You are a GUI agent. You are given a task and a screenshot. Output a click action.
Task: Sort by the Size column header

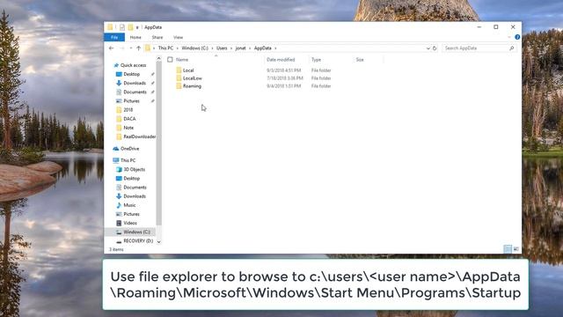point(360,60)
